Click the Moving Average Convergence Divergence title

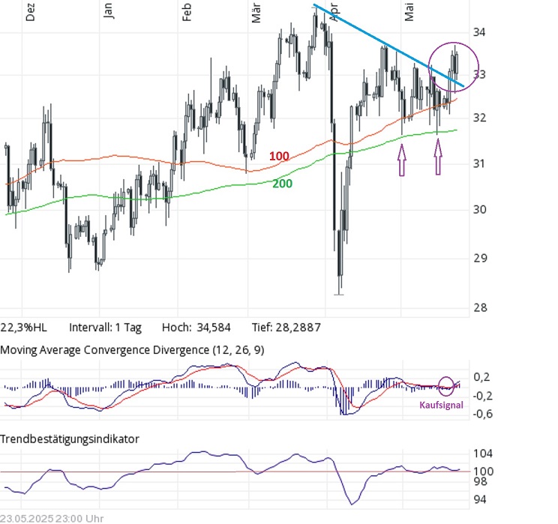[132, 350]
